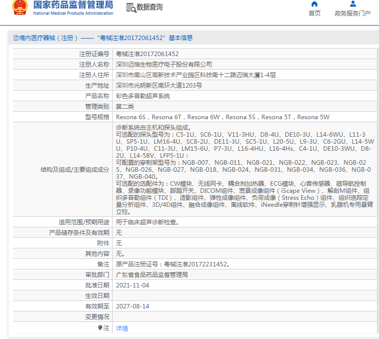This screenshot has height=339, width=379.
Task: Click the 注册人名称 row label
Action: (94, 65)
